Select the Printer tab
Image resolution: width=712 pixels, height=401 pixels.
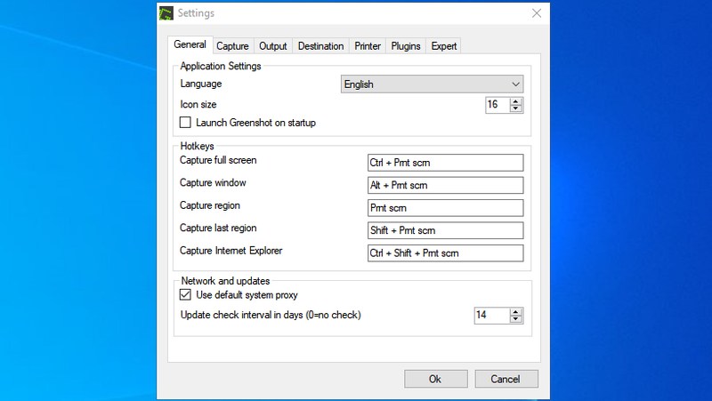pyautogui.click(x=368, y=46)
